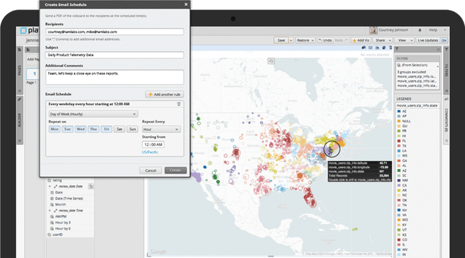Image resolution: width=465 pixels, height=258 pixels.
Task: Toggle Friday in Repeat on
Action: click(106, 129)
